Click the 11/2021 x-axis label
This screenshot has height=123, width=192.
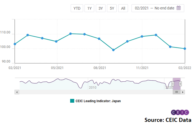click(142, 68)
